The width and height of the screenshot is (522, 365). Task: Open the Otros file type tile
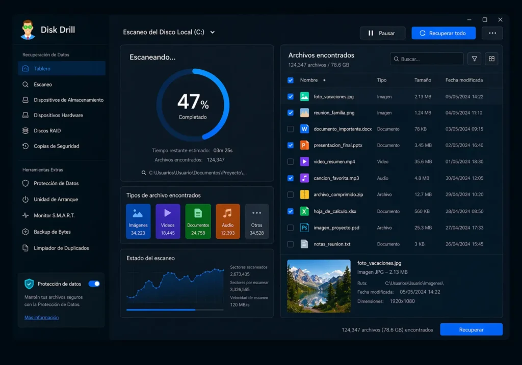coord(256,221)
